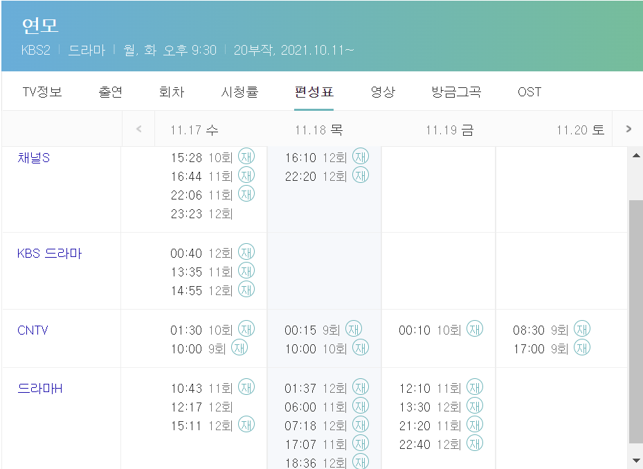Select the 시청률 tab
This screenshot has height=469, width=643.
pos(239,91)
